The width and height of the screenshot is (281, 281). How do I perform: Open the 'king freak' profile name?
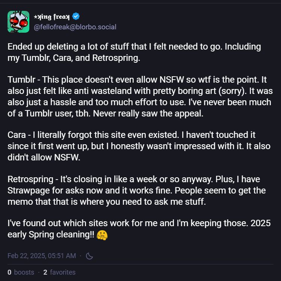point(54,17)
